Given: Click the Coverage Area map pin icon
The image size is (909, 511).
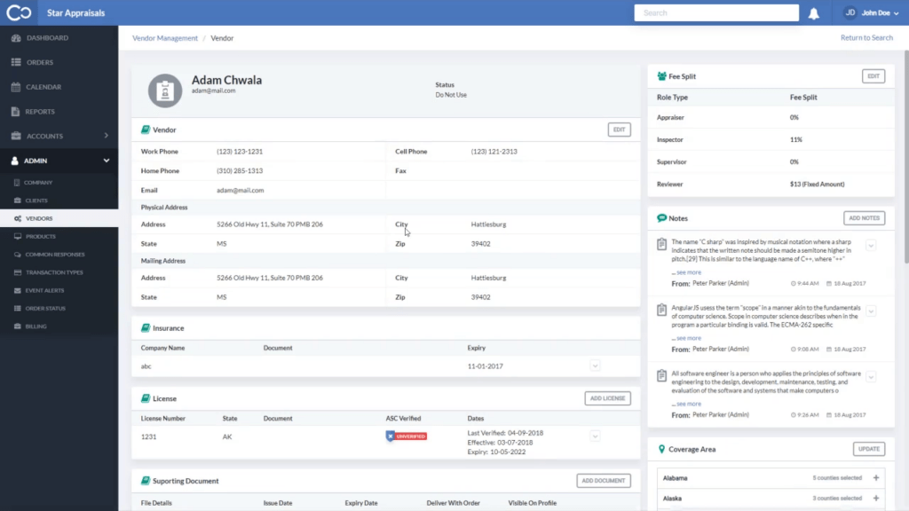Looking at the screenshot, I should [661, 449].
